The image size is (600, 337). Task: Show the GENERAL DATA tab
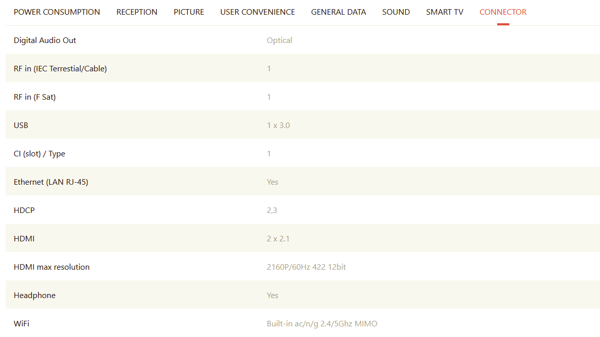coord(338,12)
